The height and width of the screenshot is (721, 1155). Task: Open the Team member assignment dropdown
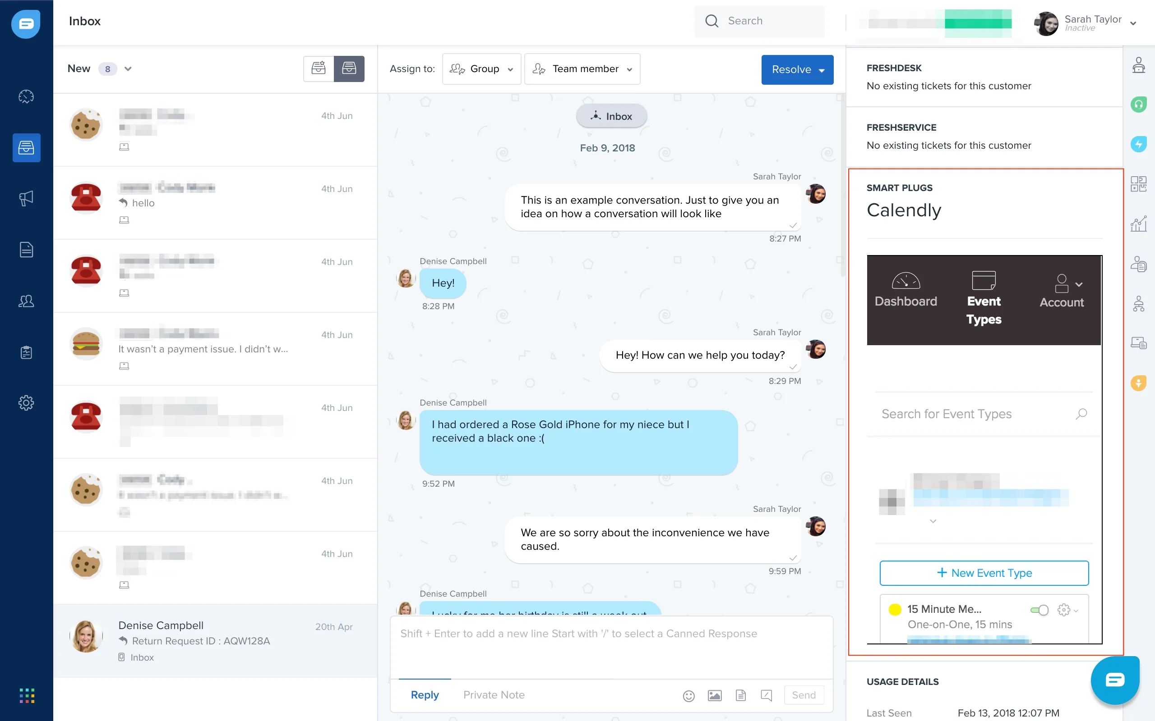(582, 69)
